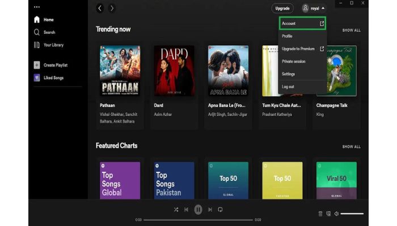Viewport: 397px width, 226px height.
Task: Click artist name Asim Azhar
Action: (x=163, y=115)
